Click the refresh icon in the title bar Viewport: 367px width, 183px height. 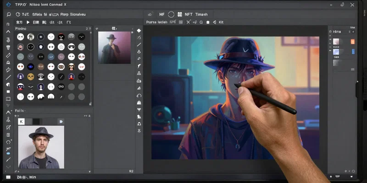342,5
